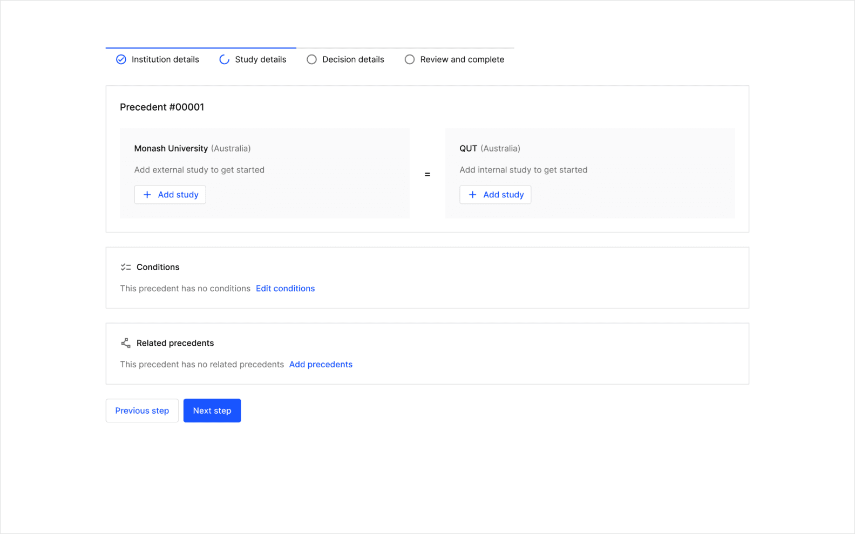Click 'Add internal study to get started' text
Image resolution: width=855 pixels, height=534 pixels.
524,170
